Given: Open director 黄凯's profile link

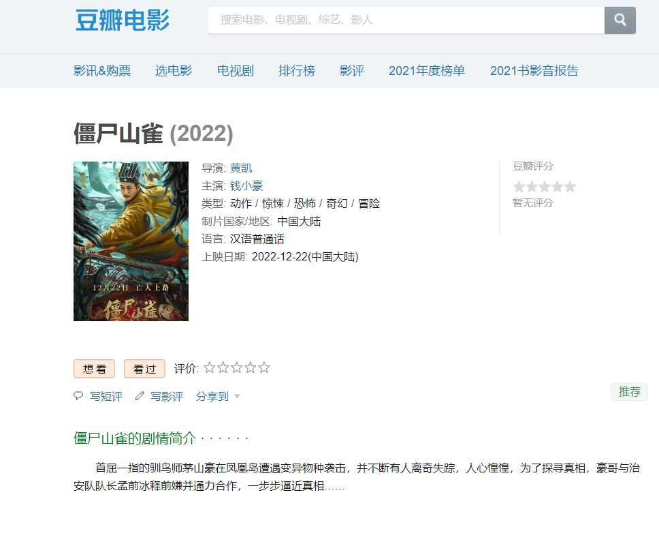Looking at the screenshot, I should [241, 168].
